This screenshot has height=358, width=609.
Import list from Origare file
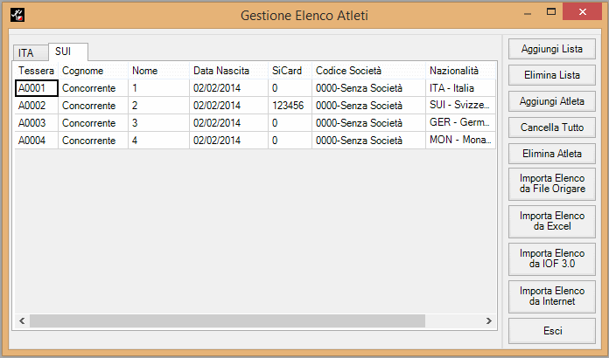tap(552, 183)
